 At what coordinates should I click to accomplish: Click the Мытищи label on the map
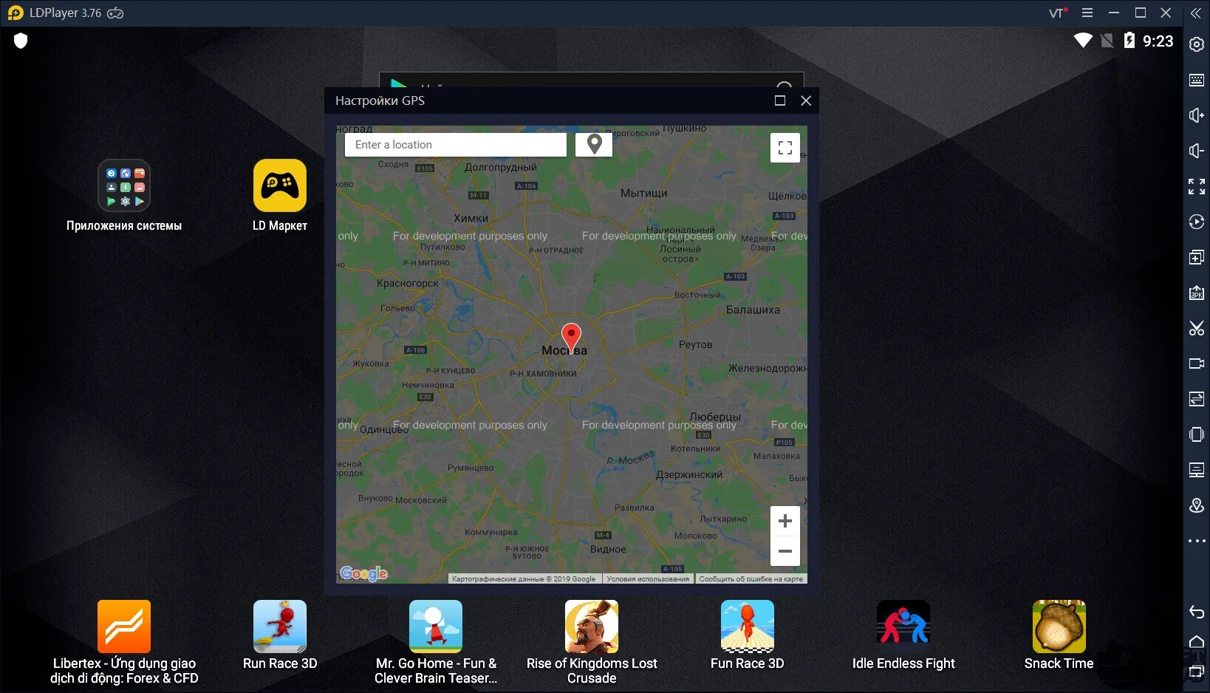coord(644,194)
